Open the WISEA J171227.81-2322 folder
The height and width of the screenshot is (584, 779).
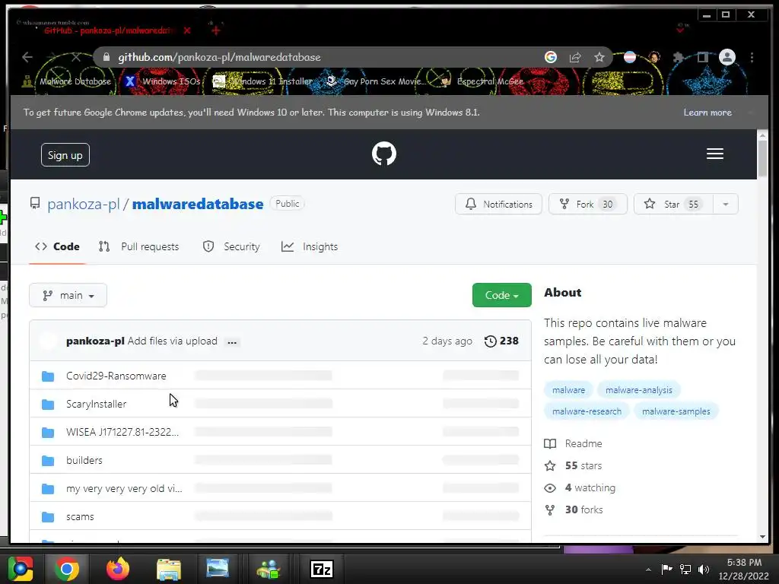pos(122,432)
